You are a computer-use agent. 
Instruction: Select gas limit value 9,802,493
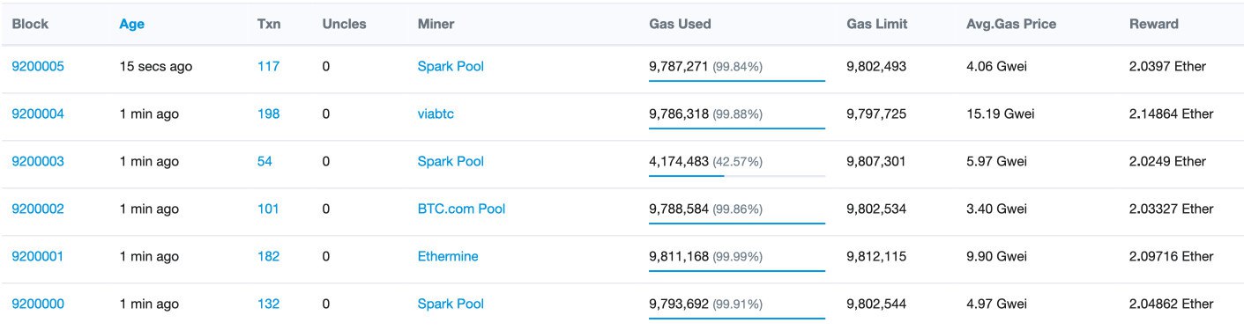click(x=876, y=66)
